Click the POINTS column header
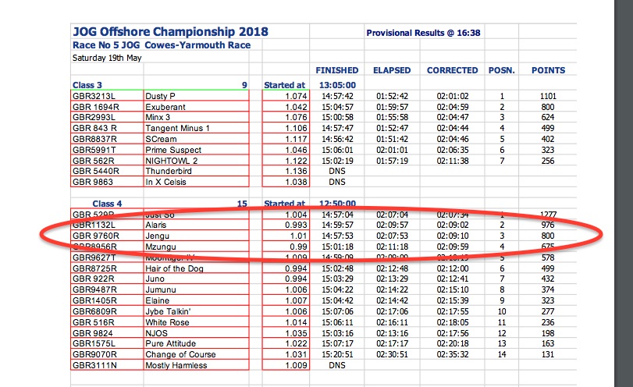The width and height of the screenshot is (633, 387). tap(548, 70)
